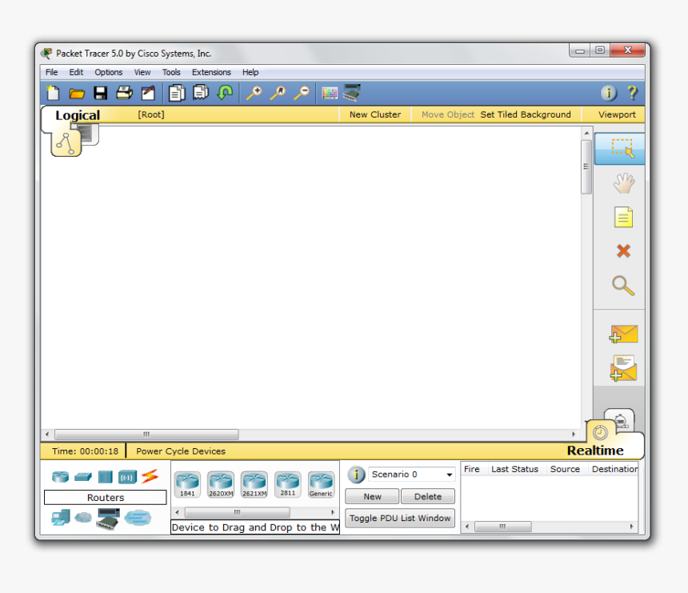Select the WAN Emulation cloud icon

pyautogui.click(x=83, y=518)
